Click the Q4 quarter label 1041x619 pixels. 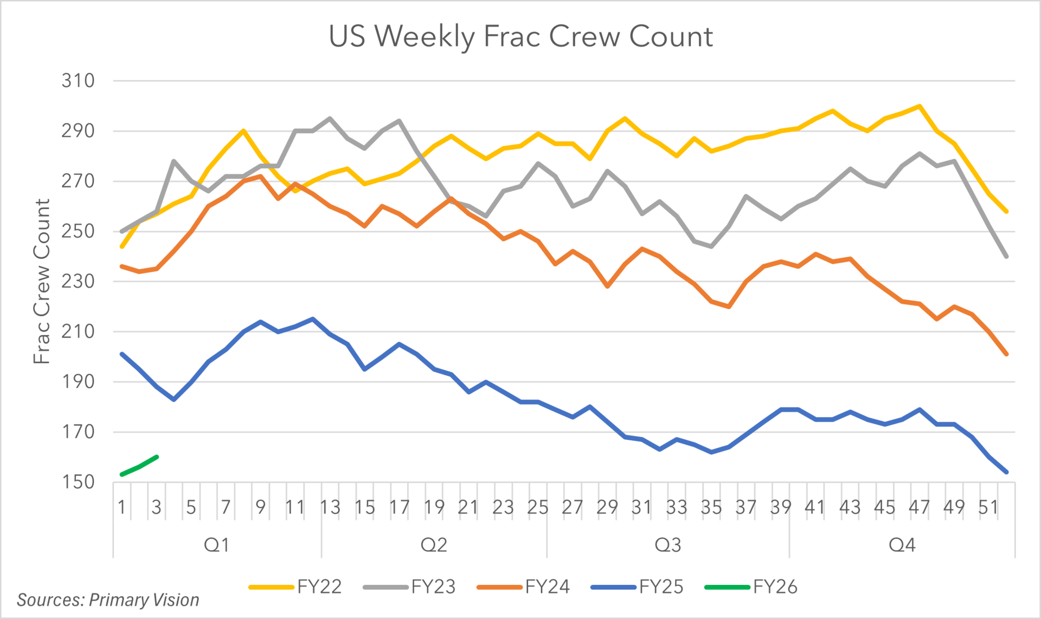pyautogui.click(x=902, y=545)
